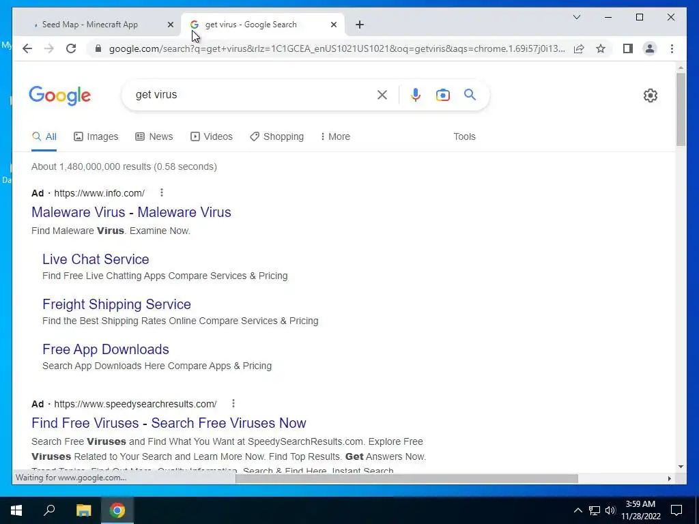Show hidden system tray icons
Image resolution: width=699 pixels, height=524 pixels.
(x=577, y=510)
